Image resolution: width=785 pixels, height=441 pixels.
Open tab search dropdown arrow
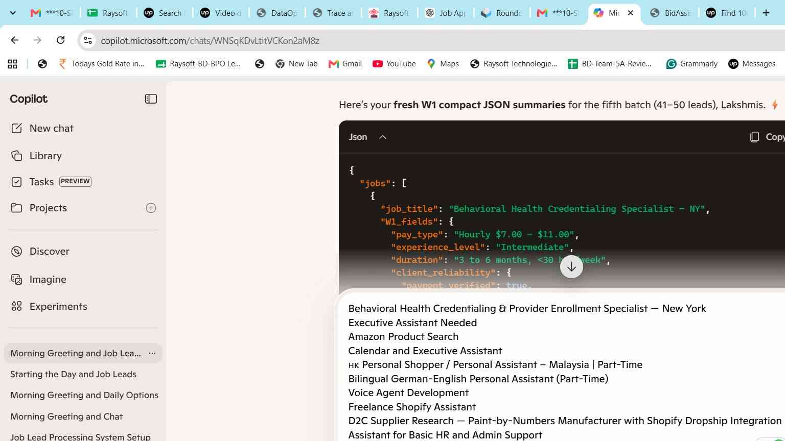(x=13, y=13)
